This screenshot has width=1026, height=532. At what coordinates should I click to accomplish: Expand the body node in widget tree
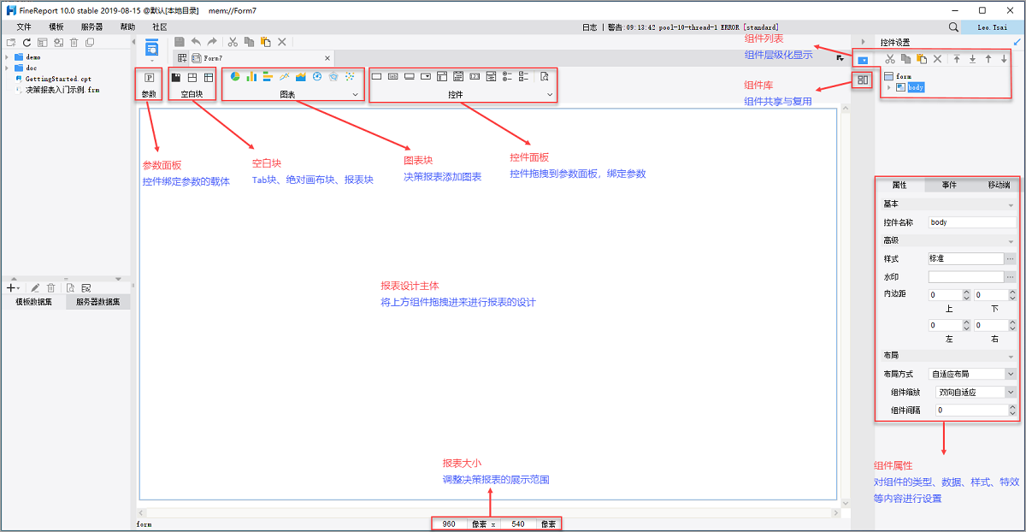click(888, 87)
